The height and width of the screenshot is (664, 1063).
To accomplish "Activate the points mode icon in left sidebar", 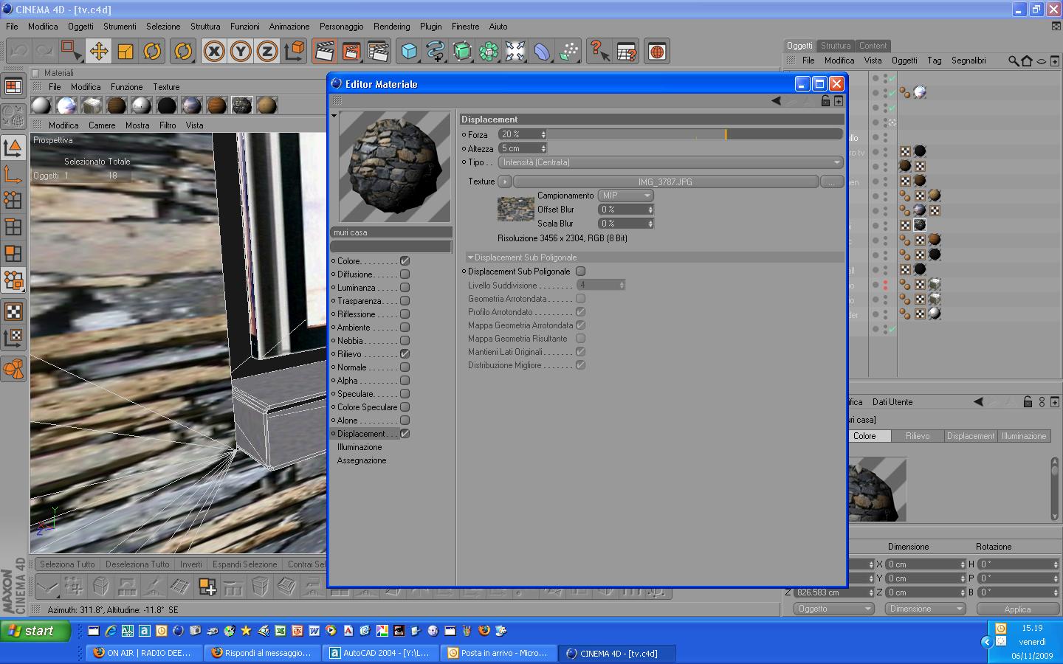I will [13, 200].
